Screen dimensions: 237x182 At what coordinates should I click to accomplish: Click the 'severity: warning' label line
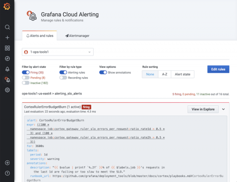tap(44, 159)
